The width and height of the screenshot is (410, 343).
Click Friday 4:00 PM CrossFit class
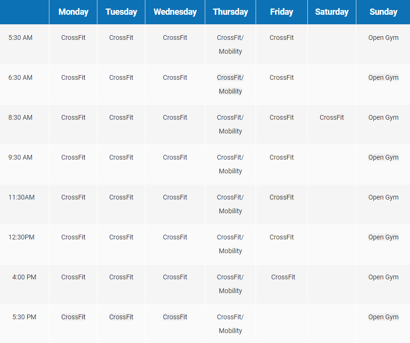click(283, 277)
